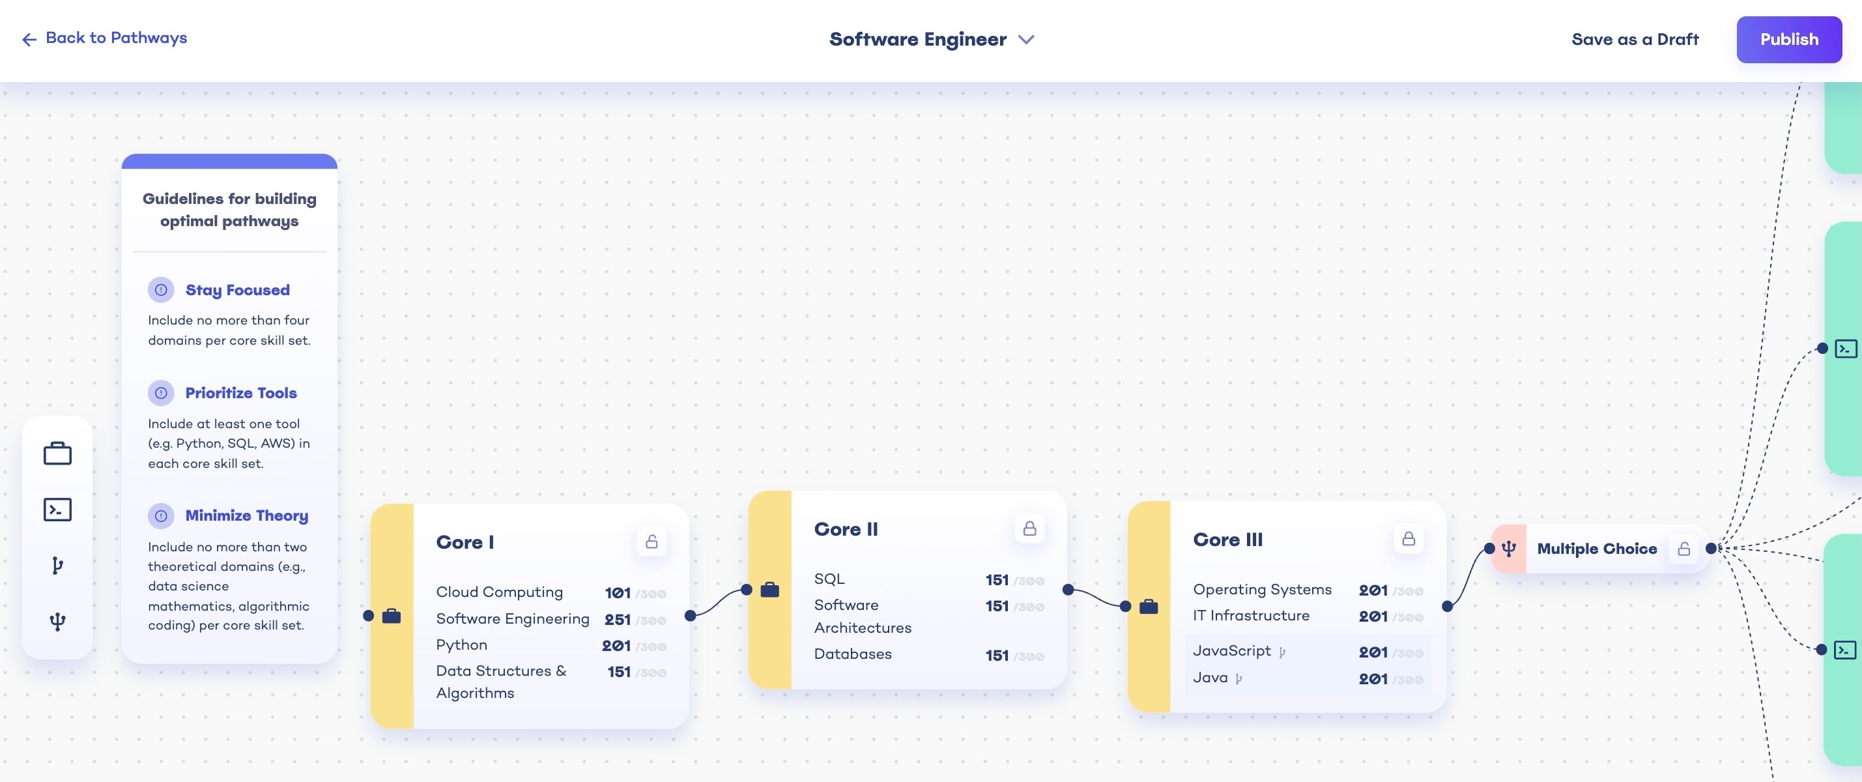Select the multiple-choice psi icon in the left sidebar

[x=57, y=620]
